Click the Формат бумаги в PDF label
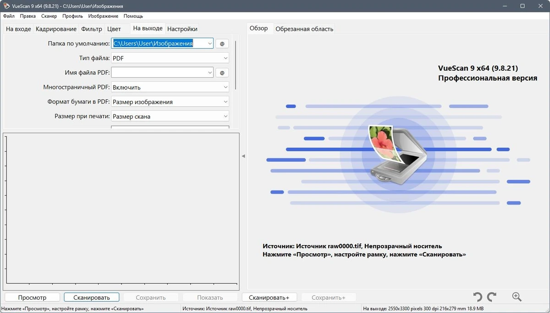Screen dimensions: 550x313 pyautogui.click(x=79, y=102)
